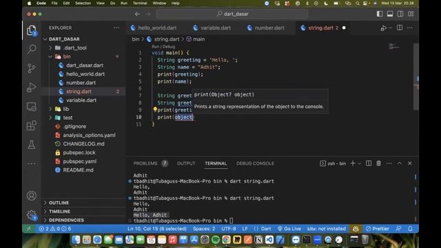Open notifications bell in status bar
The image size is (441, 248).
pyautogui.click(x=410, y=229)
